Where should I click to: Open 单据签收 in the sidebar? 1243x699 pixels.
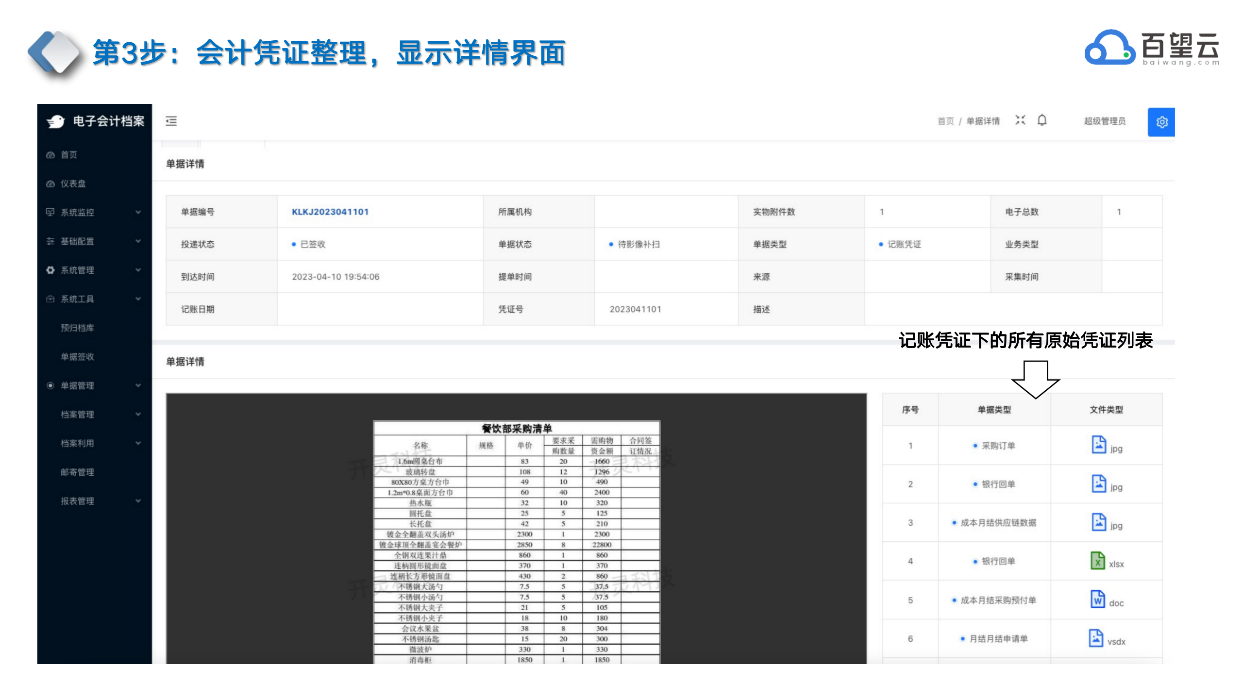78,357
